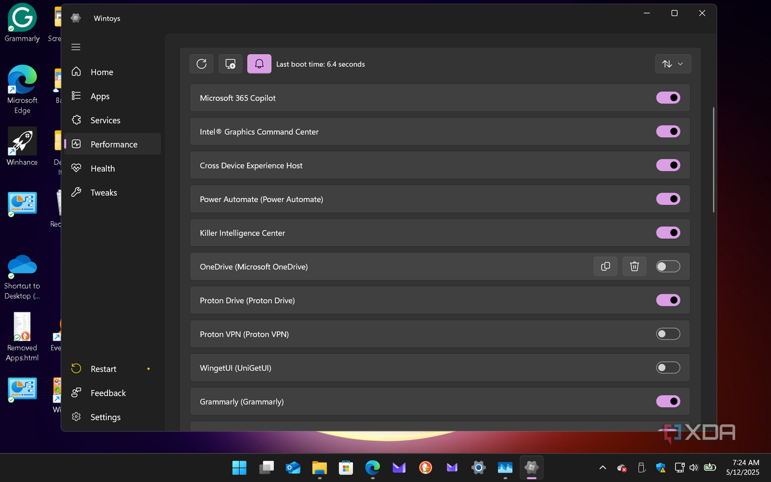Viewport: 771px width, 482px height.
Task: Open the clock and date panel
Action: (742, 468)
